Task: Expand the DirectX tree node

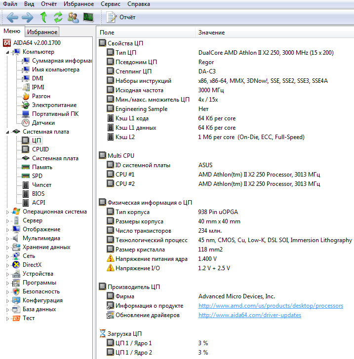Action: coord(7,265)
